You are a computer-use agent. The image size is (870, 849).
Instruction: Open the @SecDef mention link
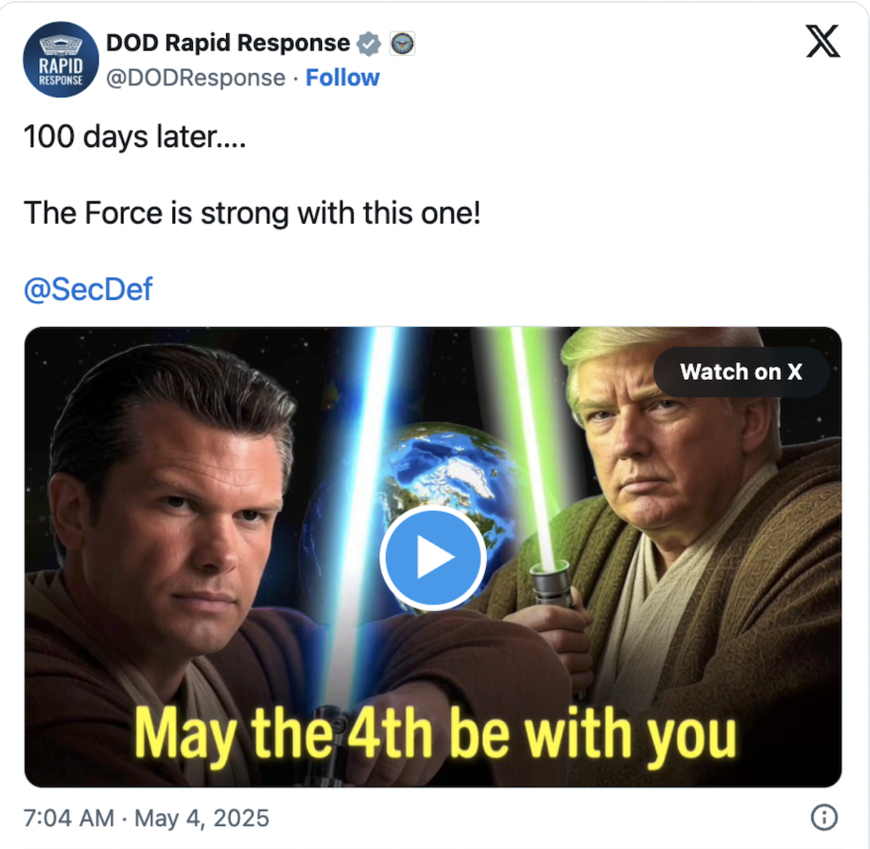point(88,289)
